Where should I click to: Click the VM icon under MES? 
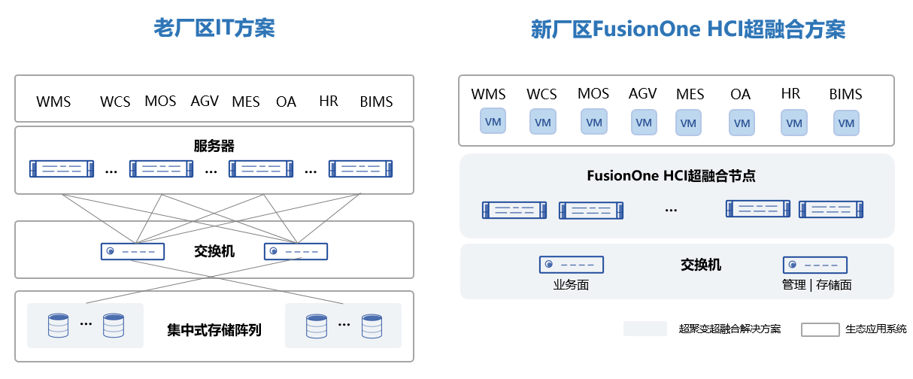(x=688, y=123)
